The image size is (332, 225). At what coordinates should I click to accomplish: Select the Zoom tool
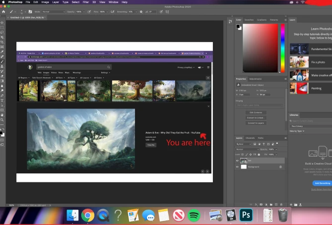click(2, 120)
